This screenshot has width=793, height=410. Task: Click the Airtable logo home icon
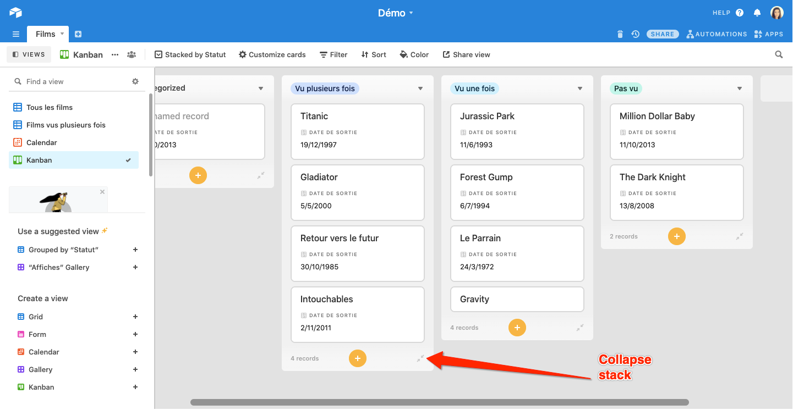click(x=15, y=13)
